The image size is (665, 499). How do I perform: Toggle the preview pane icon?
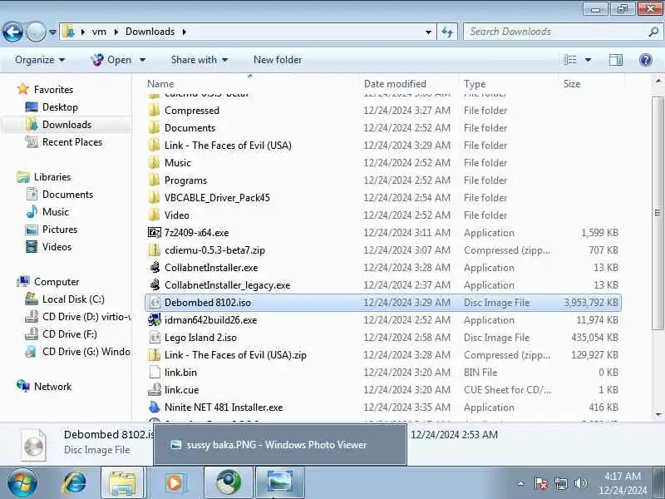(x=615, y=60)
